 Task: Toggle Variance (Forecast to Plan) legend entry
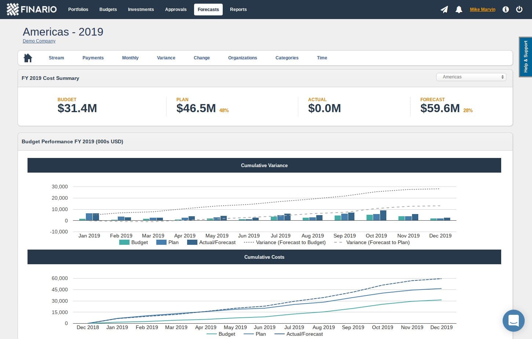(372, 242)
